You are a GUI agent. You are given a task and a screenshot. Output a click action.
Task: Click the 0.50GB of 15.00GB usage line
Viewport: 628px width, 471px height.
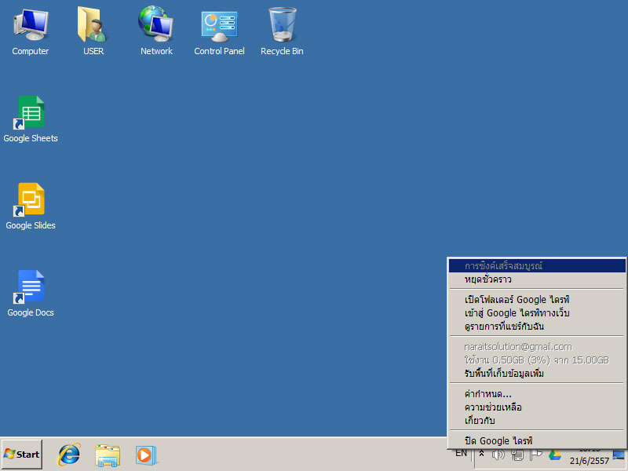pyautogui.click(x=537, y=360)
